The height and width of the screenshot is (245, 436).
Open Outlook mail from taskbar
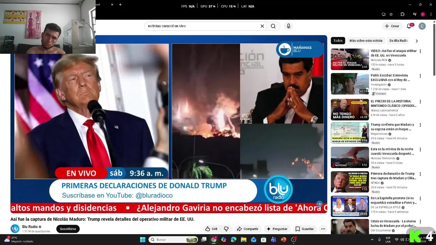(x=253, y=240)
